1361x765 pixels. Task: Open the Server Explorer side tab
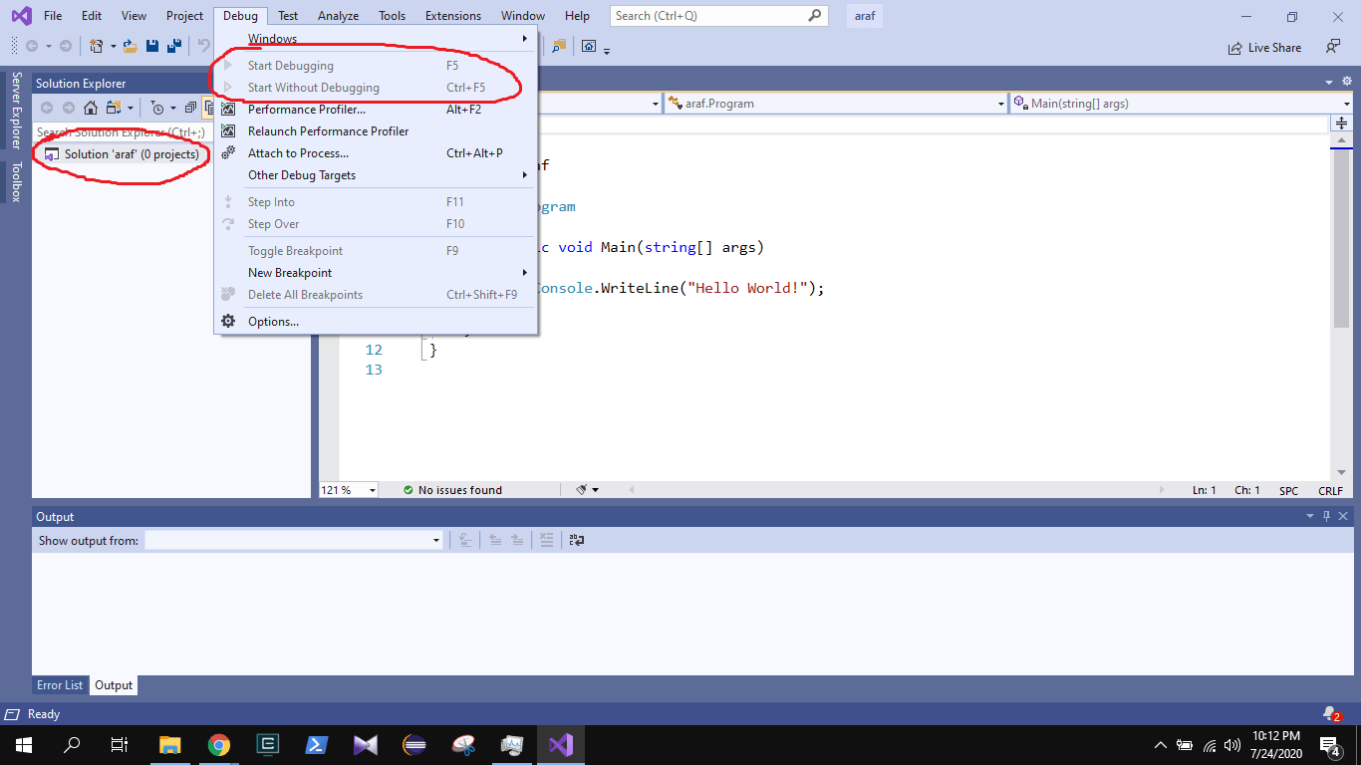point(16,110)
